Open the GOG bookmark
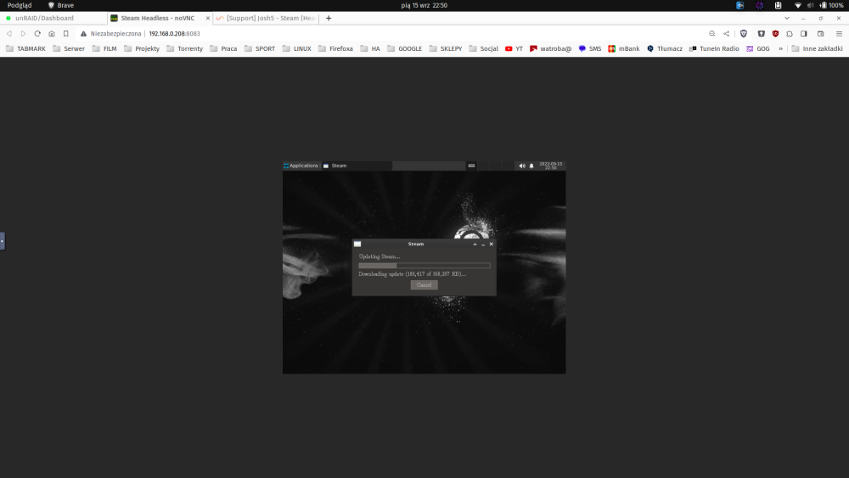849x478 pixels. point(758,48)
